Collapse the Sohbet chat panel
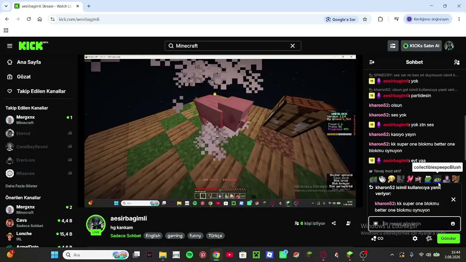466x262 pixels. (x=372, y=62)
